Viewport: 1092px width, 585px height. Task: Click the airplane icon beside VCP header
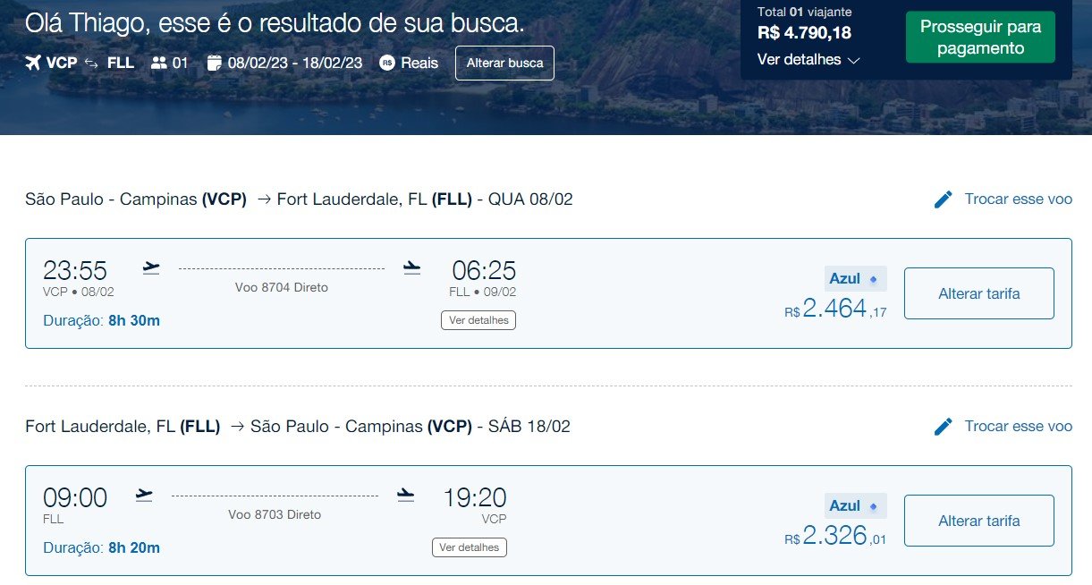(x=34, y=64)
